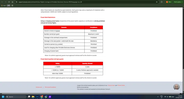Select '2 units (*Airlines approval is needed)' cell
The height and width of the screenshot is (99, 184).
click(x=87, y=70)
